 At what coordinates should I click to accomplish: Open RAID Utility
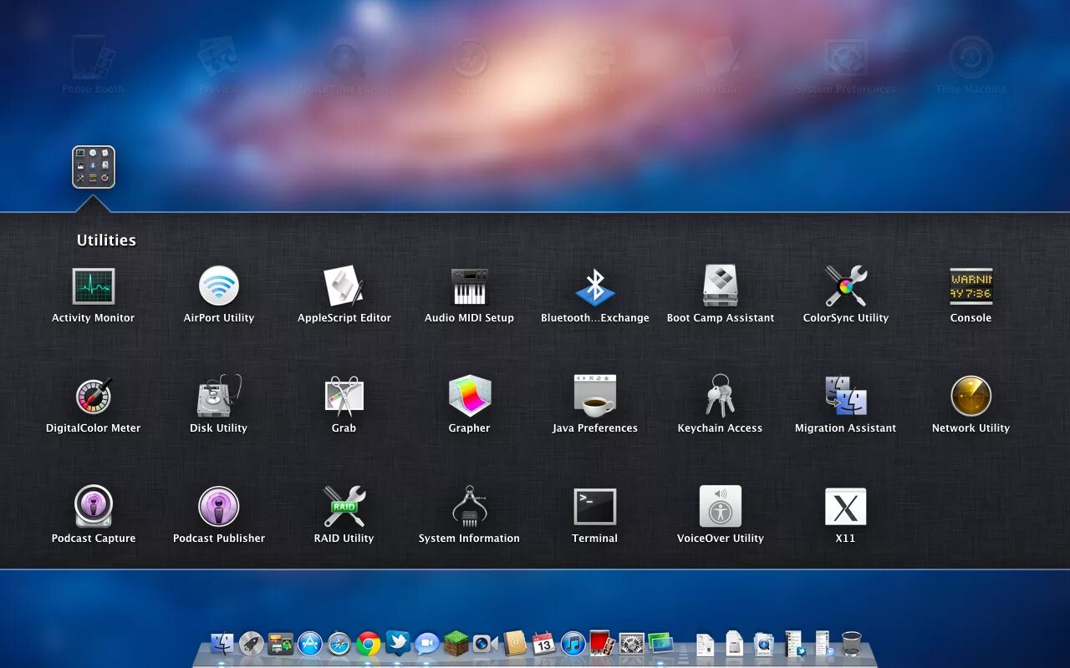[x=344, y=507]
